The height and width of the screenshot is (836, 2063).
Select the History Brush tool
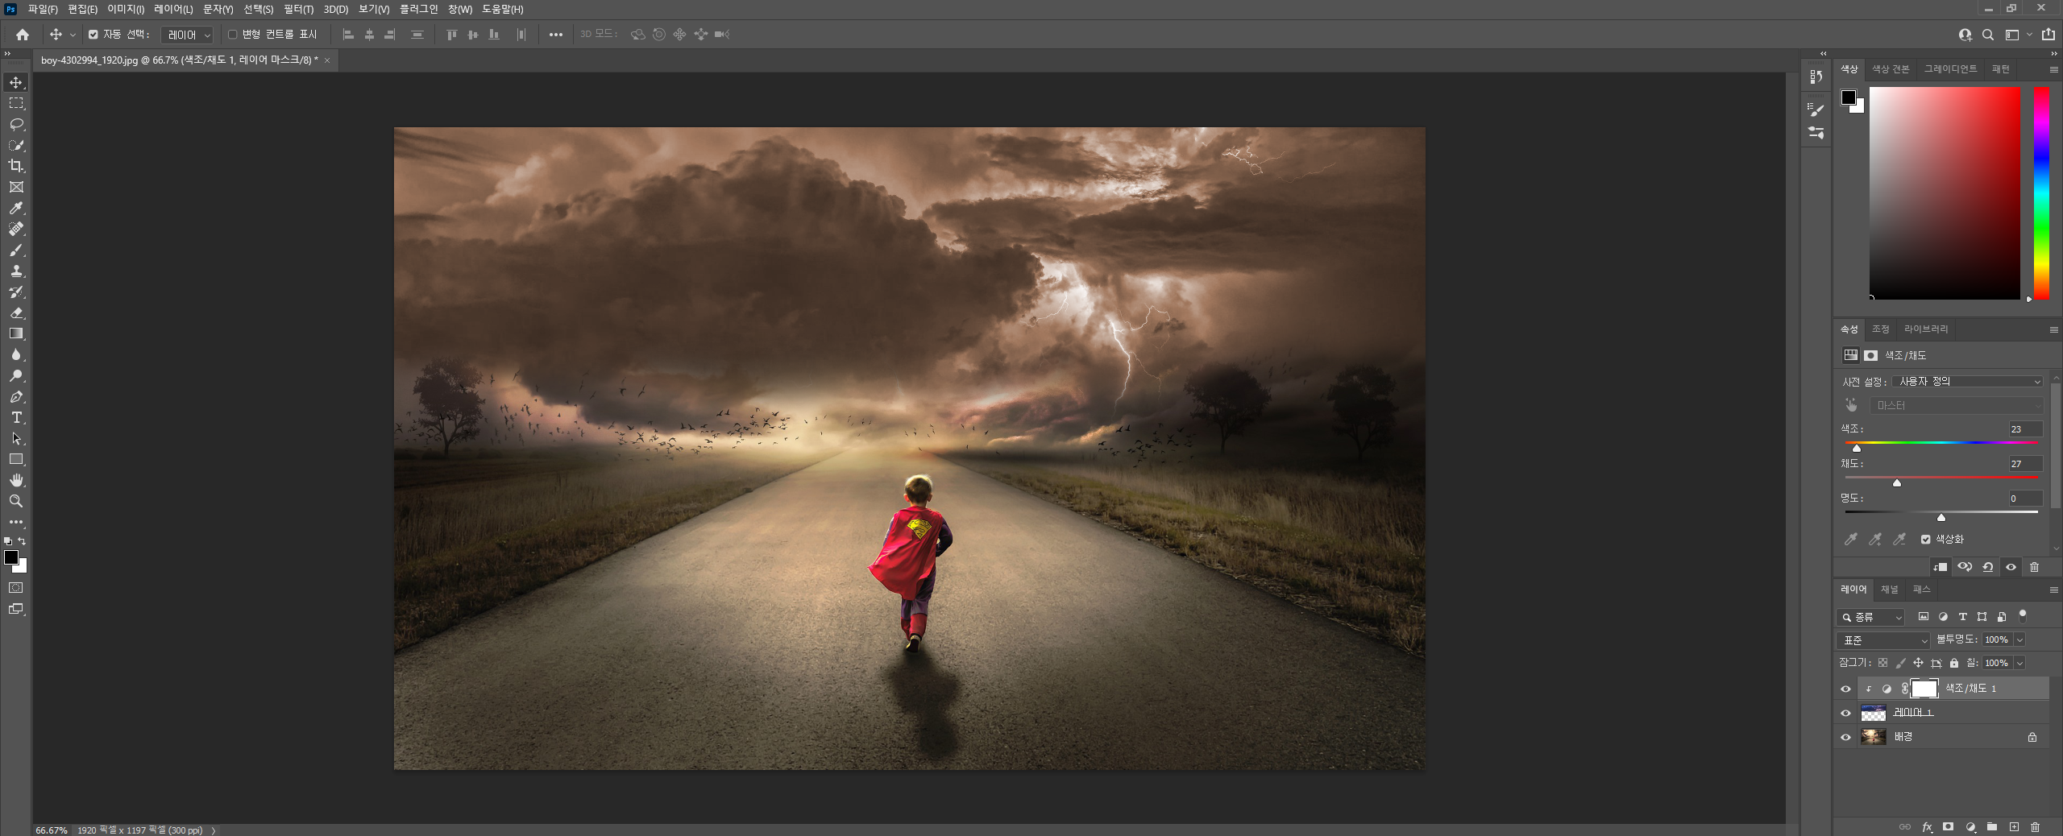tap(16, 292)
